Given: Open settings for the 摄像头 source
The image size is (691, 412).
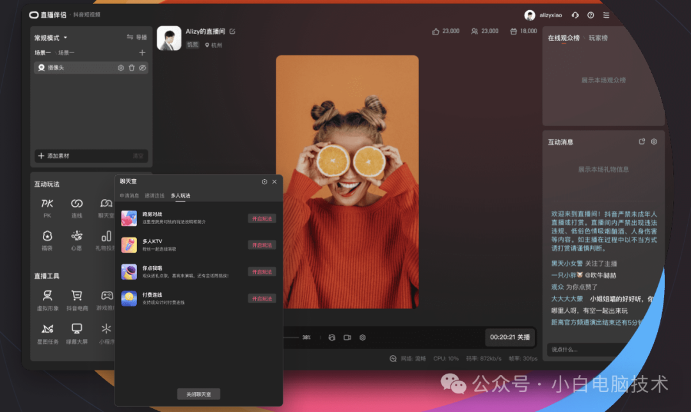Looking at the screenshot, I should coord(121,68).
